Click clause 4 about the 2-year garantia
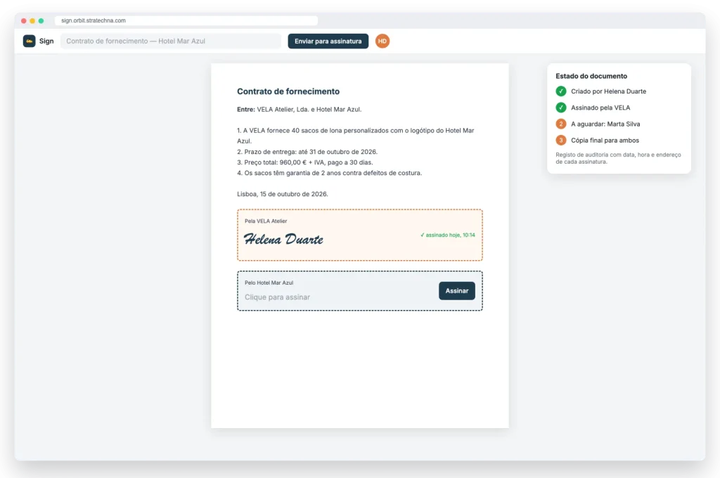Viewport: 720px width, 478px height. coord(329,173)
